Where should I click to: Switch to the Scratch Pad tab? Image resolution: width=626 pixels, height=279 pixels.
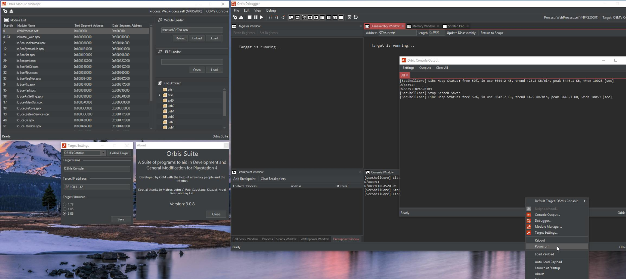pos(456,26)
